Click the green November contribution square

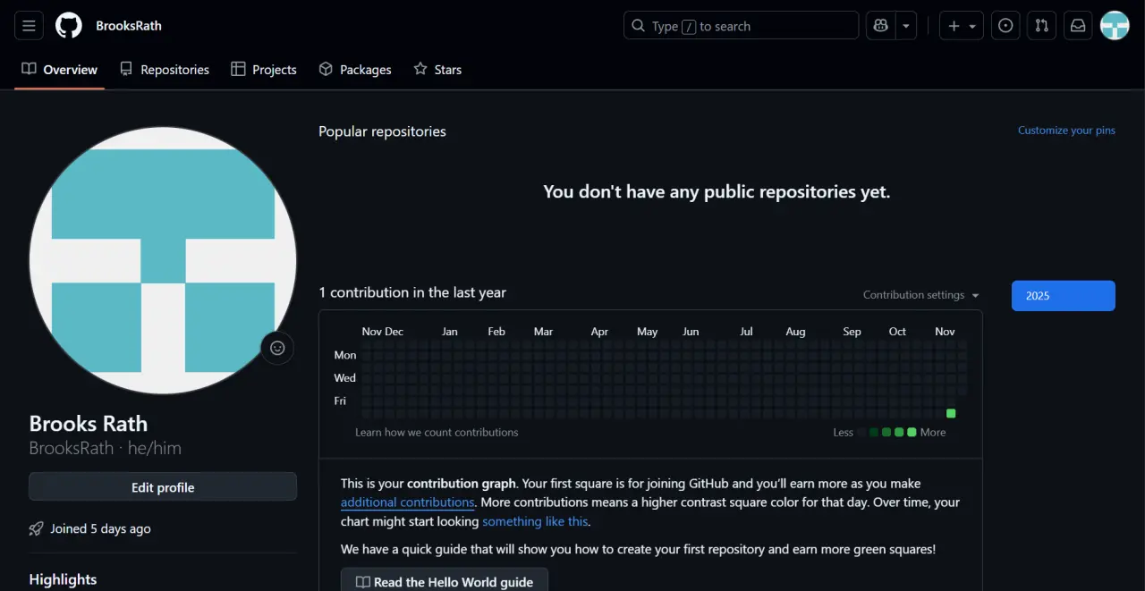point(951,413)
